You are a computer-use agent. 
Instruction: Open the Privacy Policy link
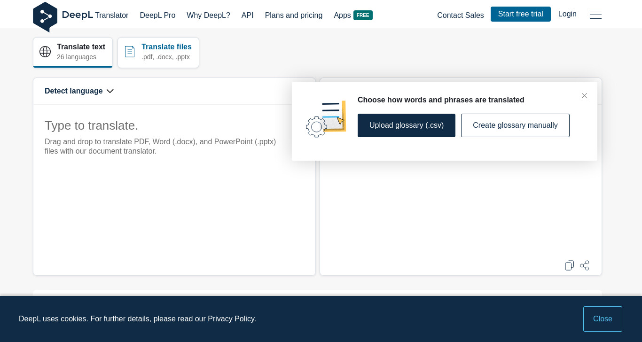(x=231, y=319)
